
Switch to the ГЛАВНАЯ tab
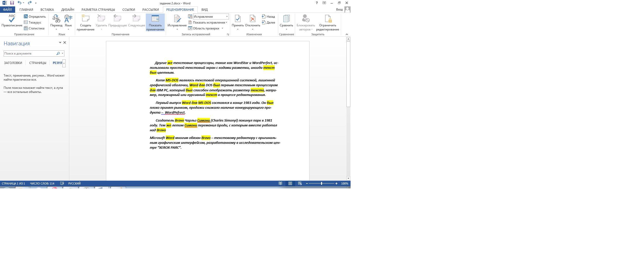click(26, 10)
